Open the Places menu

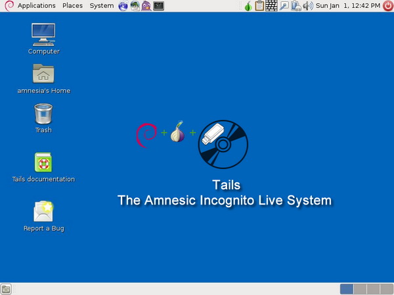click(72, 6)
